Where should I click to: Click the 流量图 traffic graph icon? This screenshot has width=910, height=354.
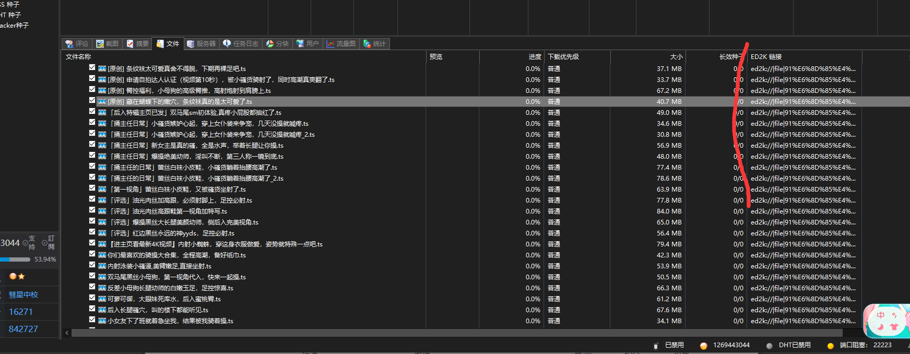coord(330,44)
